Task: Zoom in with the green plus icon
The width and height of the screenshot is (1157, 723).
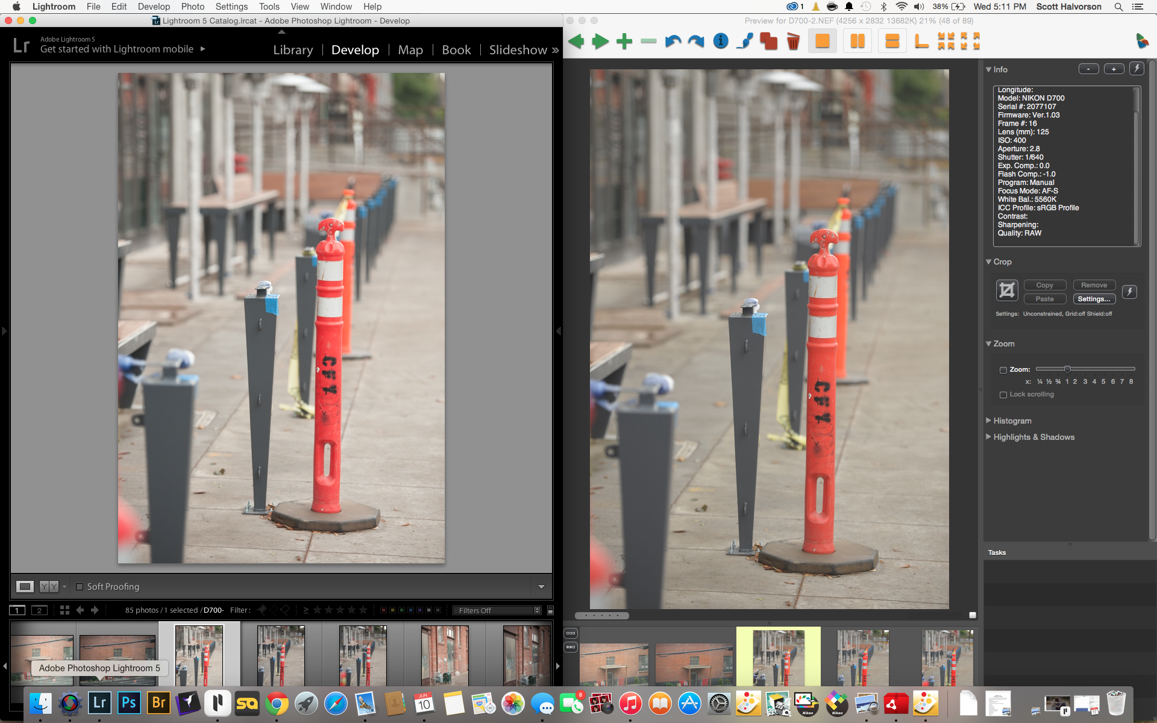Action: [624, 42]
